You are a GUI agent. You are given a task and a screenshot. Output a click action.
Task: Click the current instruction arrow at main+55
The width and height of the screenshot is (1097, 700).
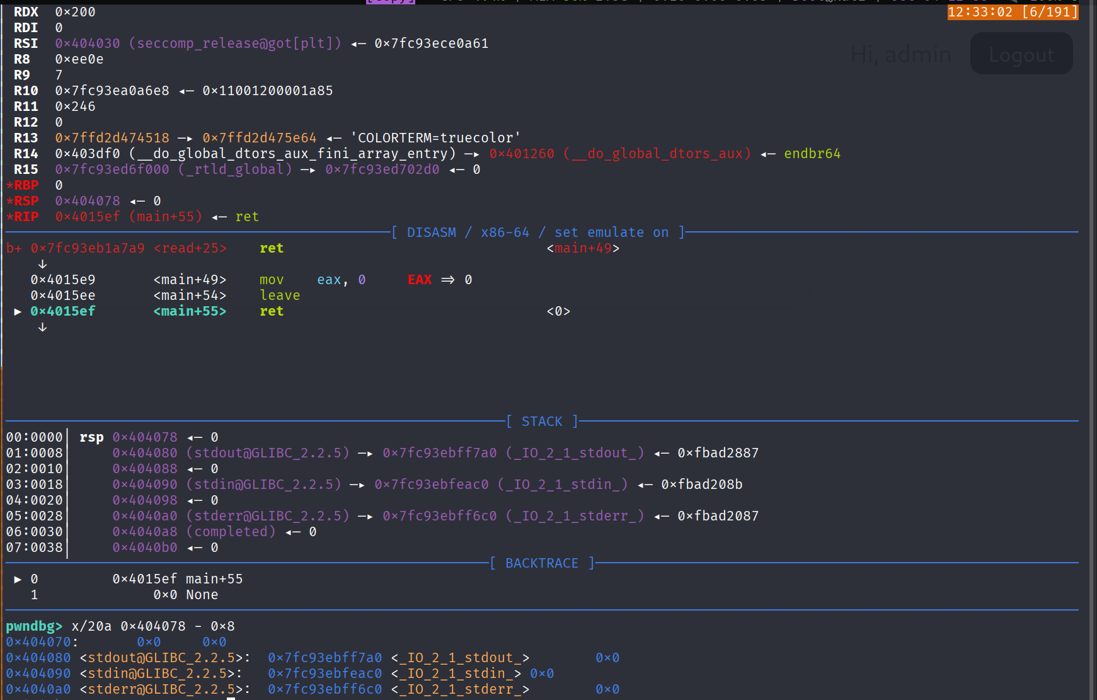(x=18, y=311)
